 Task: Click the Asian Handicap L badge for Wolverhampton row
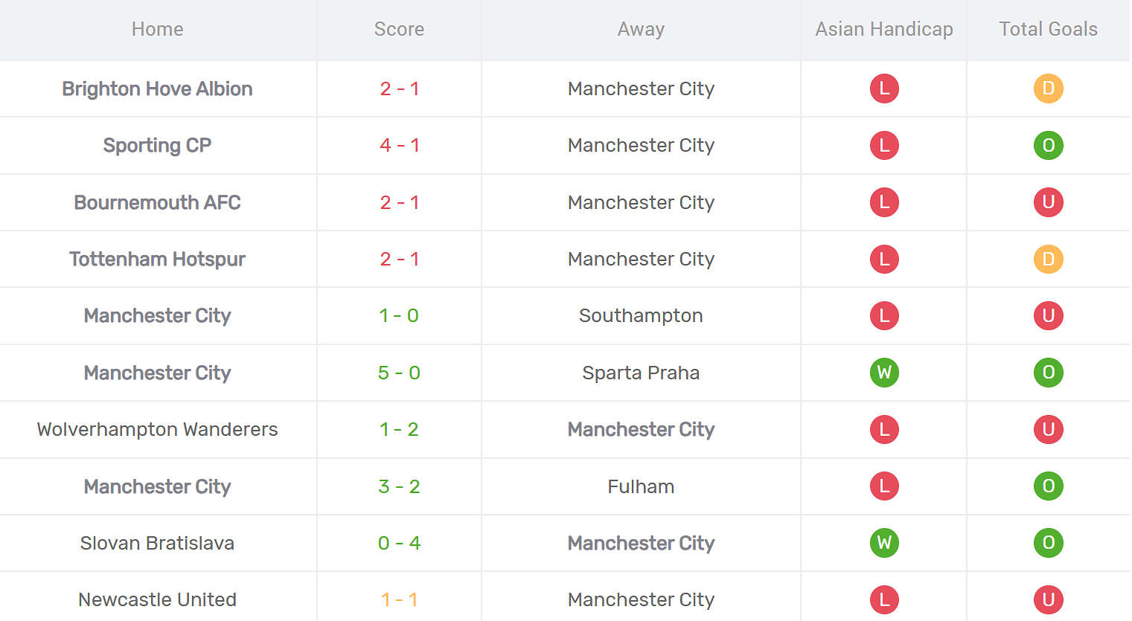(884, 429)
